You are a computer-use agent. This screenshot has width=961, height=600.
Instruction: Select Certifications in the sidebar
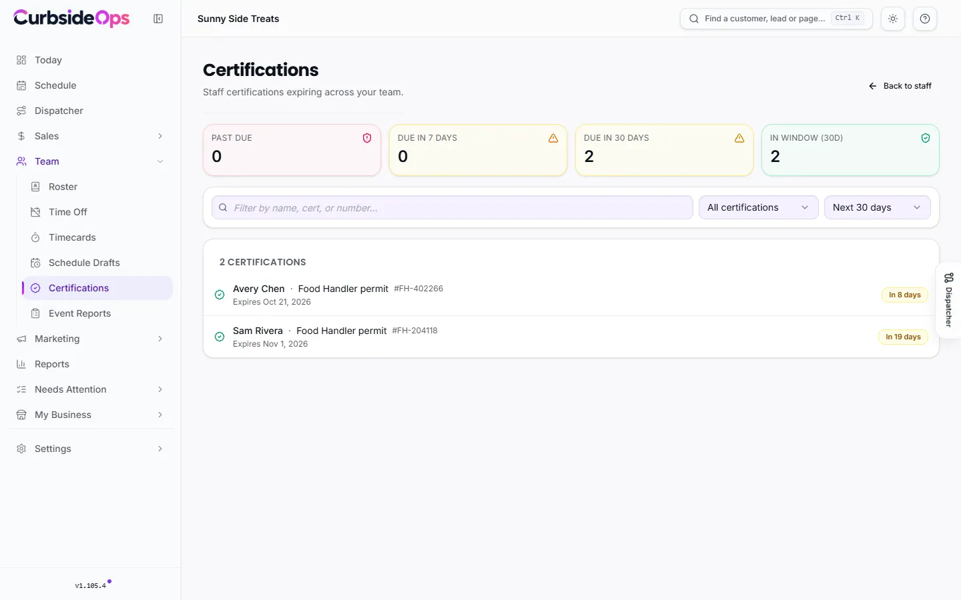click(x=97, y=288)
